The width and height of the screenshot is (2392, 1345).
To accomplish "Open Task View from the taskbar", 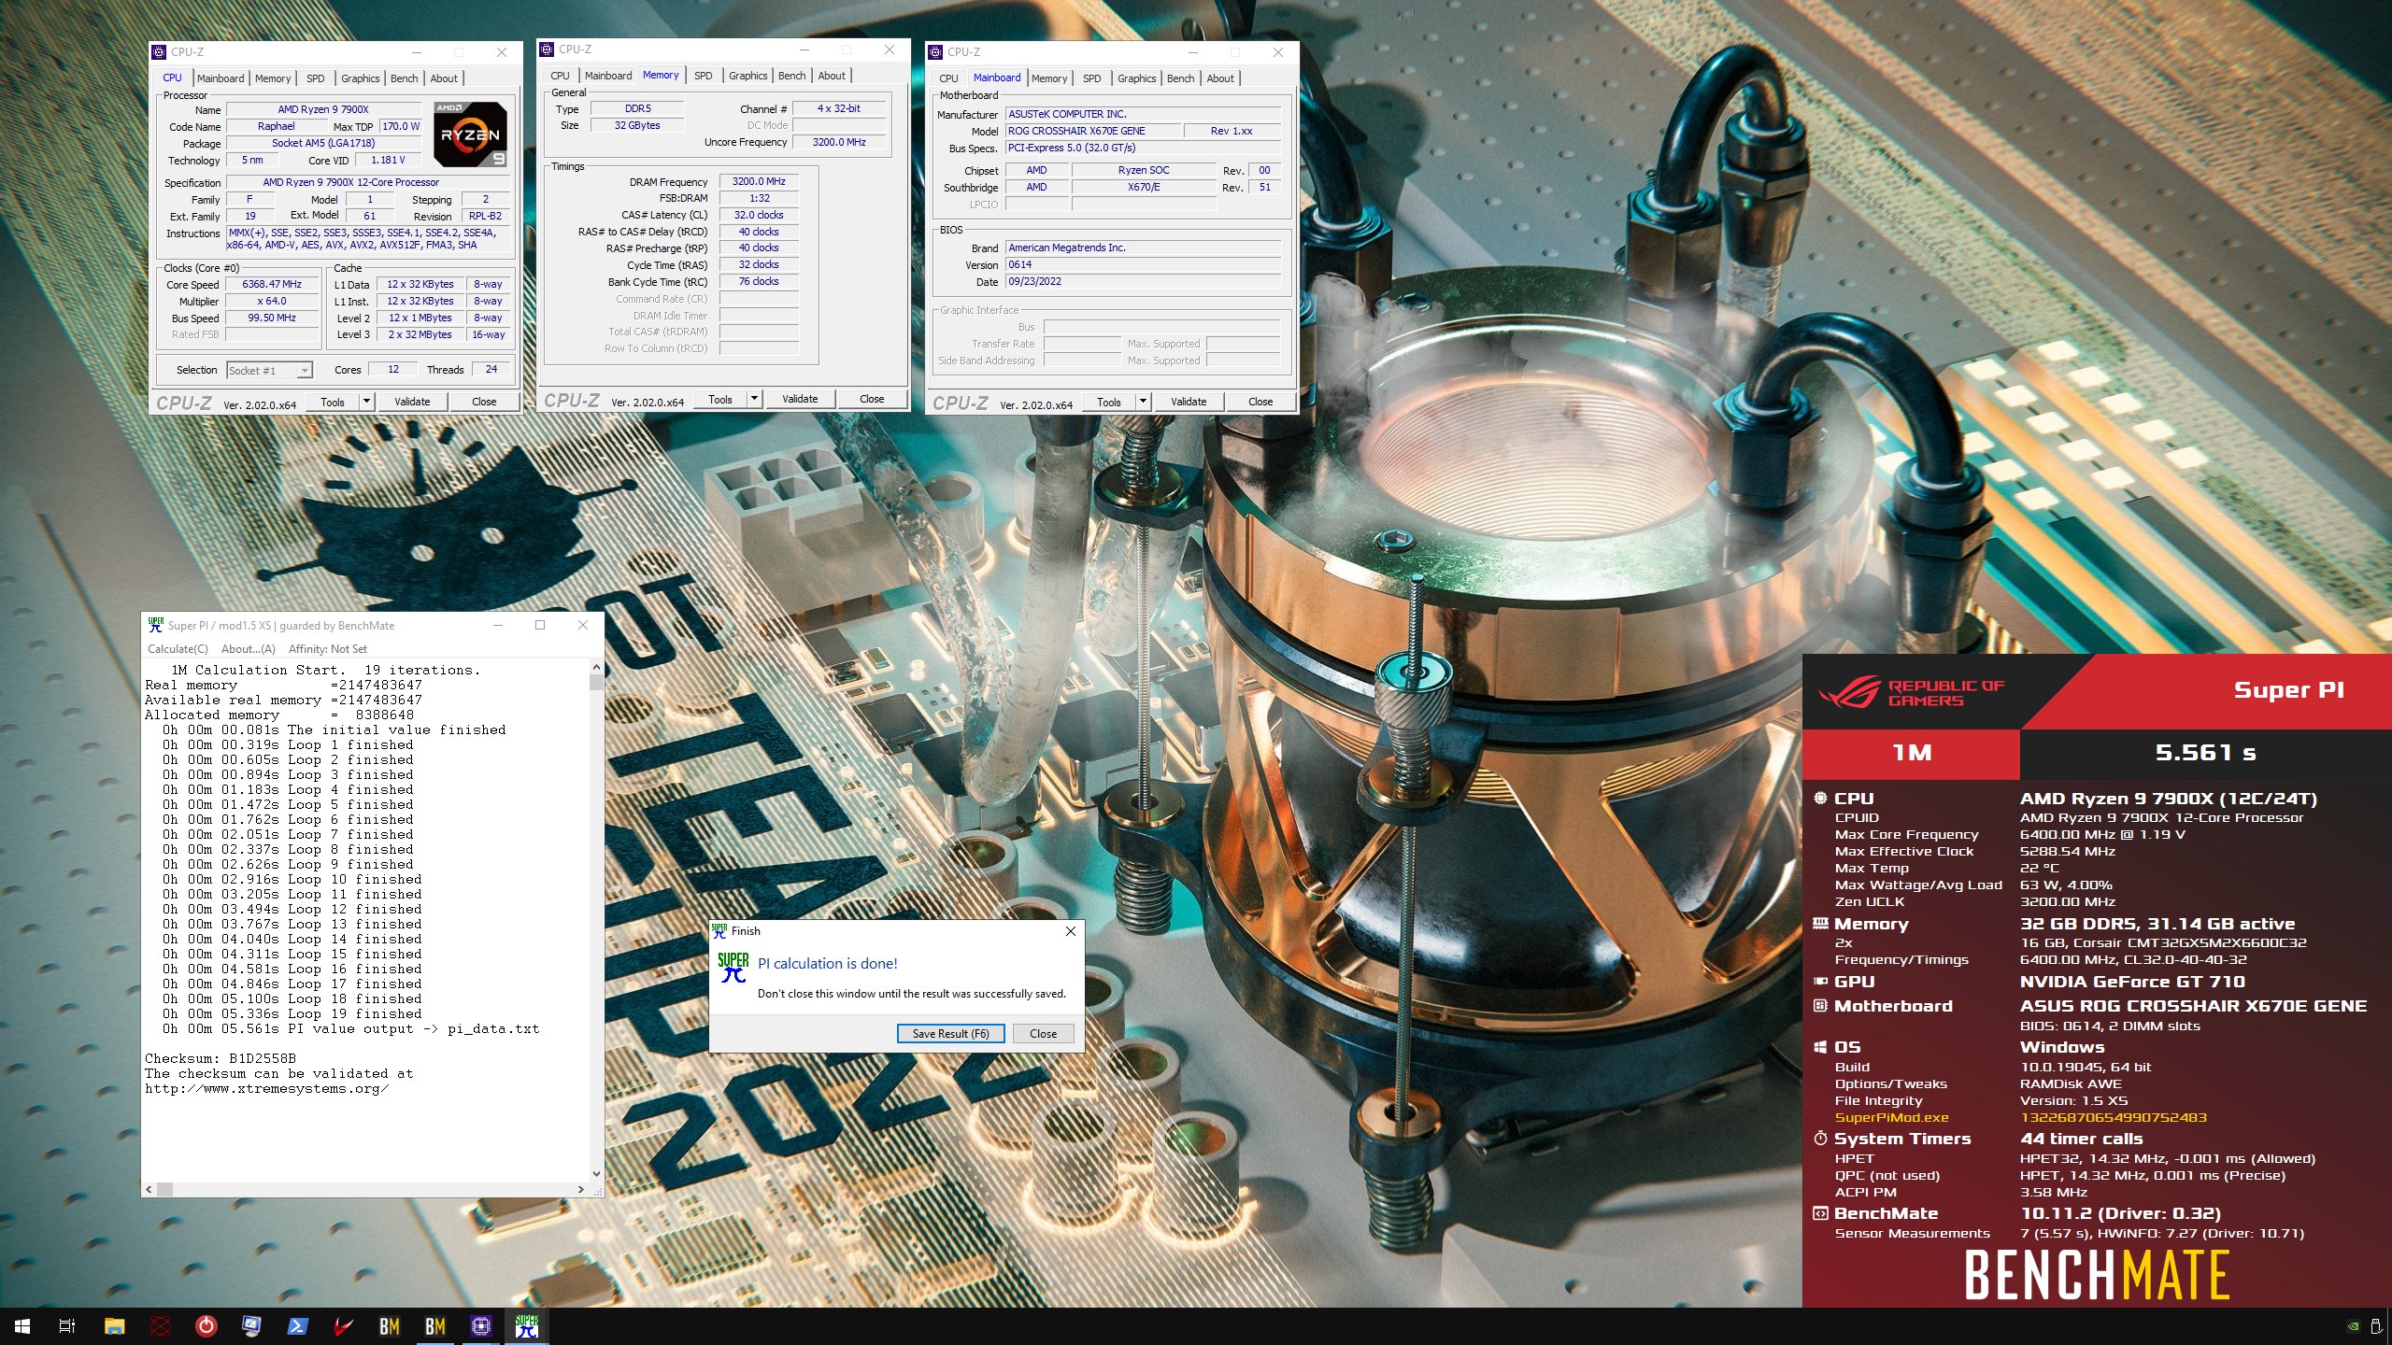I will click(67, 1325).
